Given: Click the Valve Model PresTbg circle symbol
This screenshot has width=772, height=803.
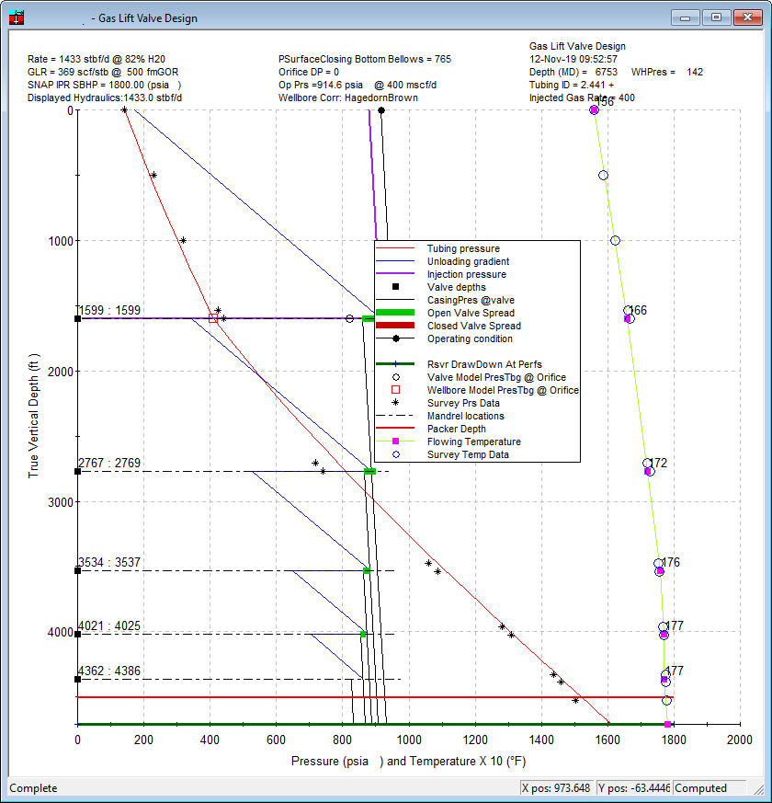Looking at the screenshot, I should pyautogui.click(x=395, y=377).
